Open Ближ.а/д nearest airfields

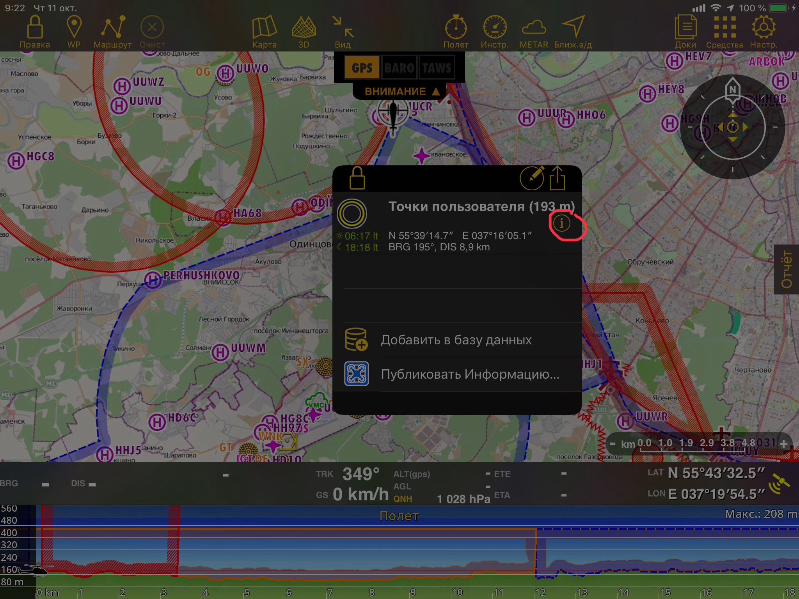click(x=573, y=32)
